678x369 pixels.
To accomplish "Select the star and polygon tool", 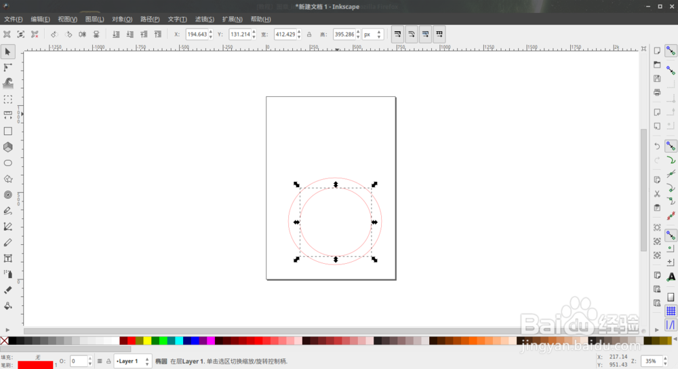I will [x=7, y=179].
